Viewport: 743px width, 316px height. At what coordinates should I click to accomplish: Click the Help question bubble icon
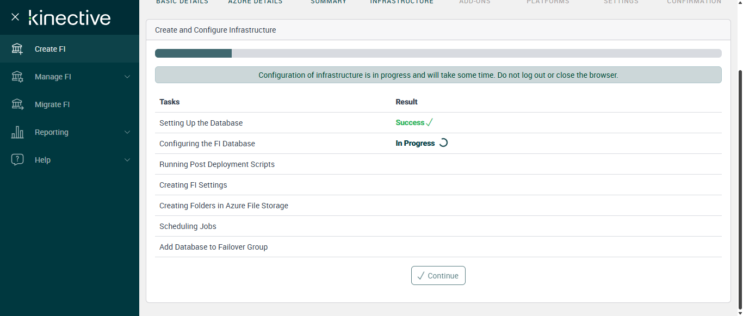pos(17,160)
